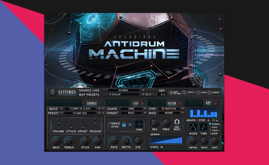Click the arp Mode direction icon
This screenshot has height=165, width=269.
click(x=193, y=127)
